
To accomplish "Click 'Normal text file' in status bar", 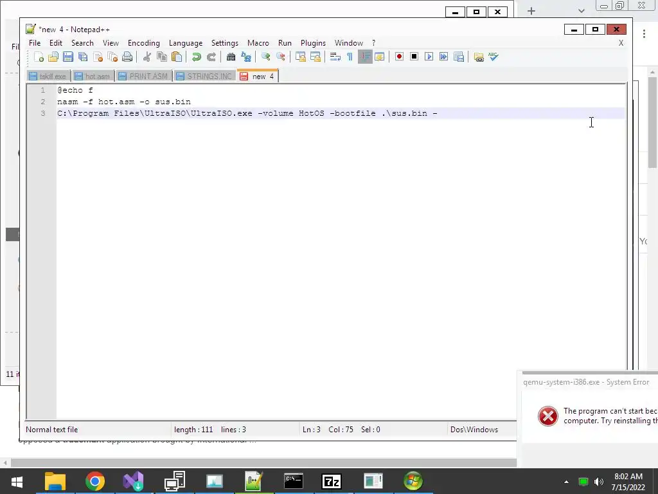I will [x=51, y=429].
